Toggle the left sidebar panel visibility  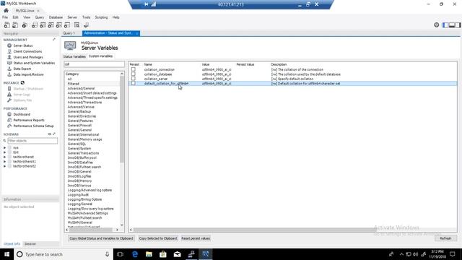coord(445,25)
